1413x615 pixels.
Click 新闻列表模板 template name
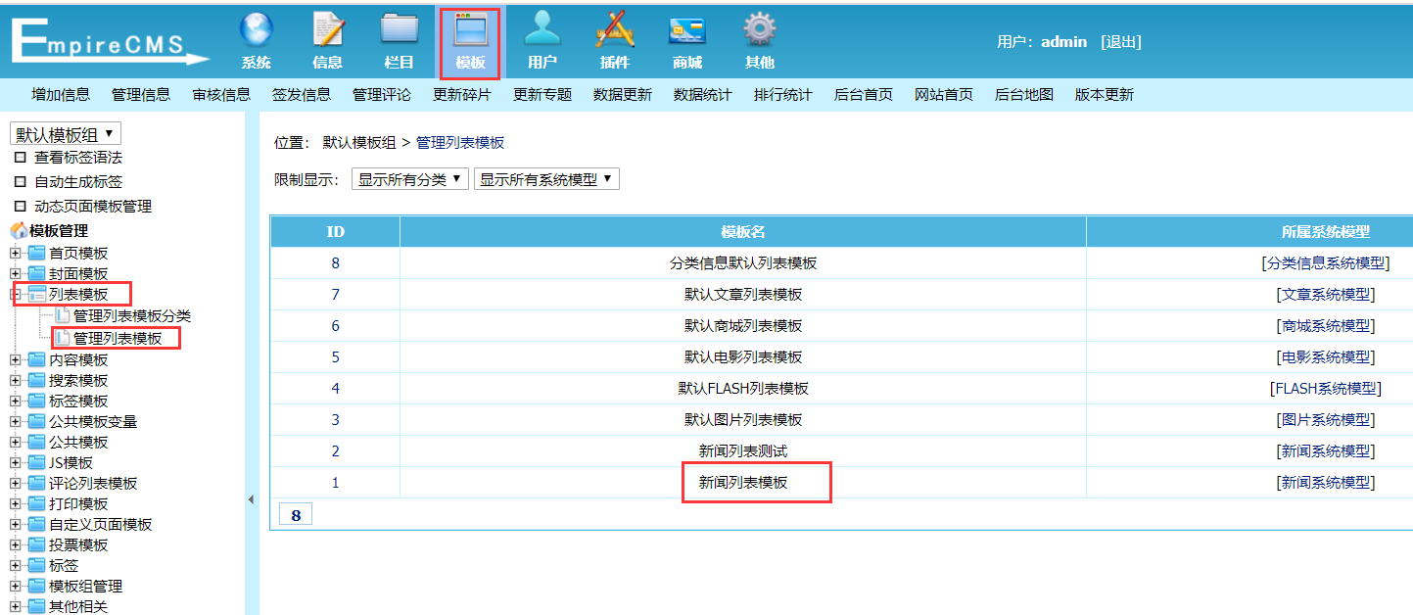click(743, 482)
